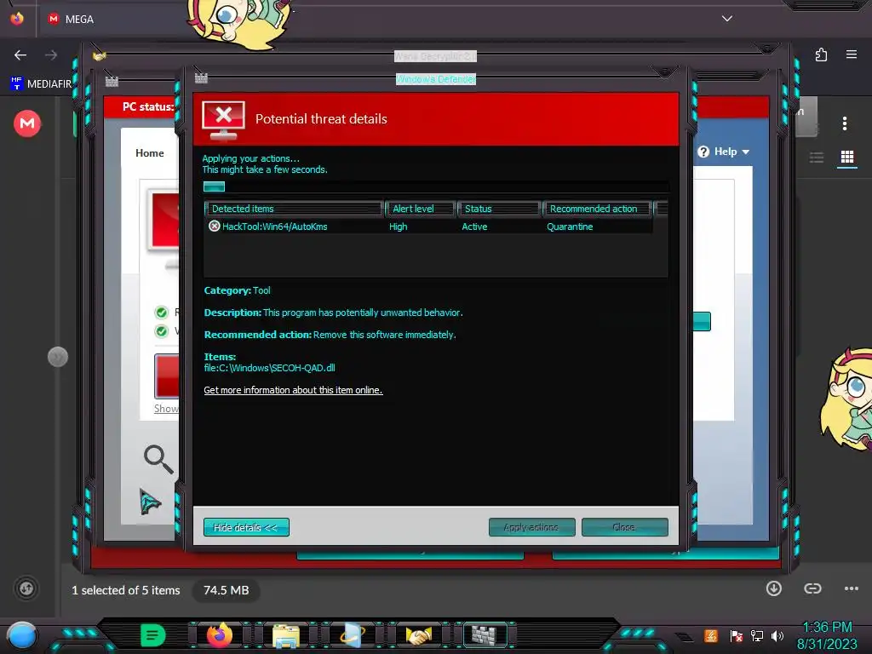Viewport: 872px width, 654px height.
Task: Open the Firefox hamburger menu
Action: [852, 54]
